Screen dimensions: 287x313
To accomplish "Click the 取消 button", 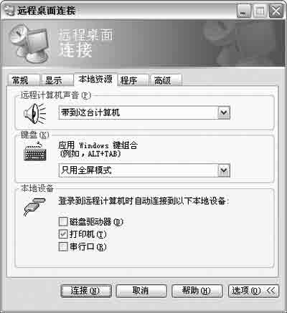I will pyautogui.click(x=141, y=291).
